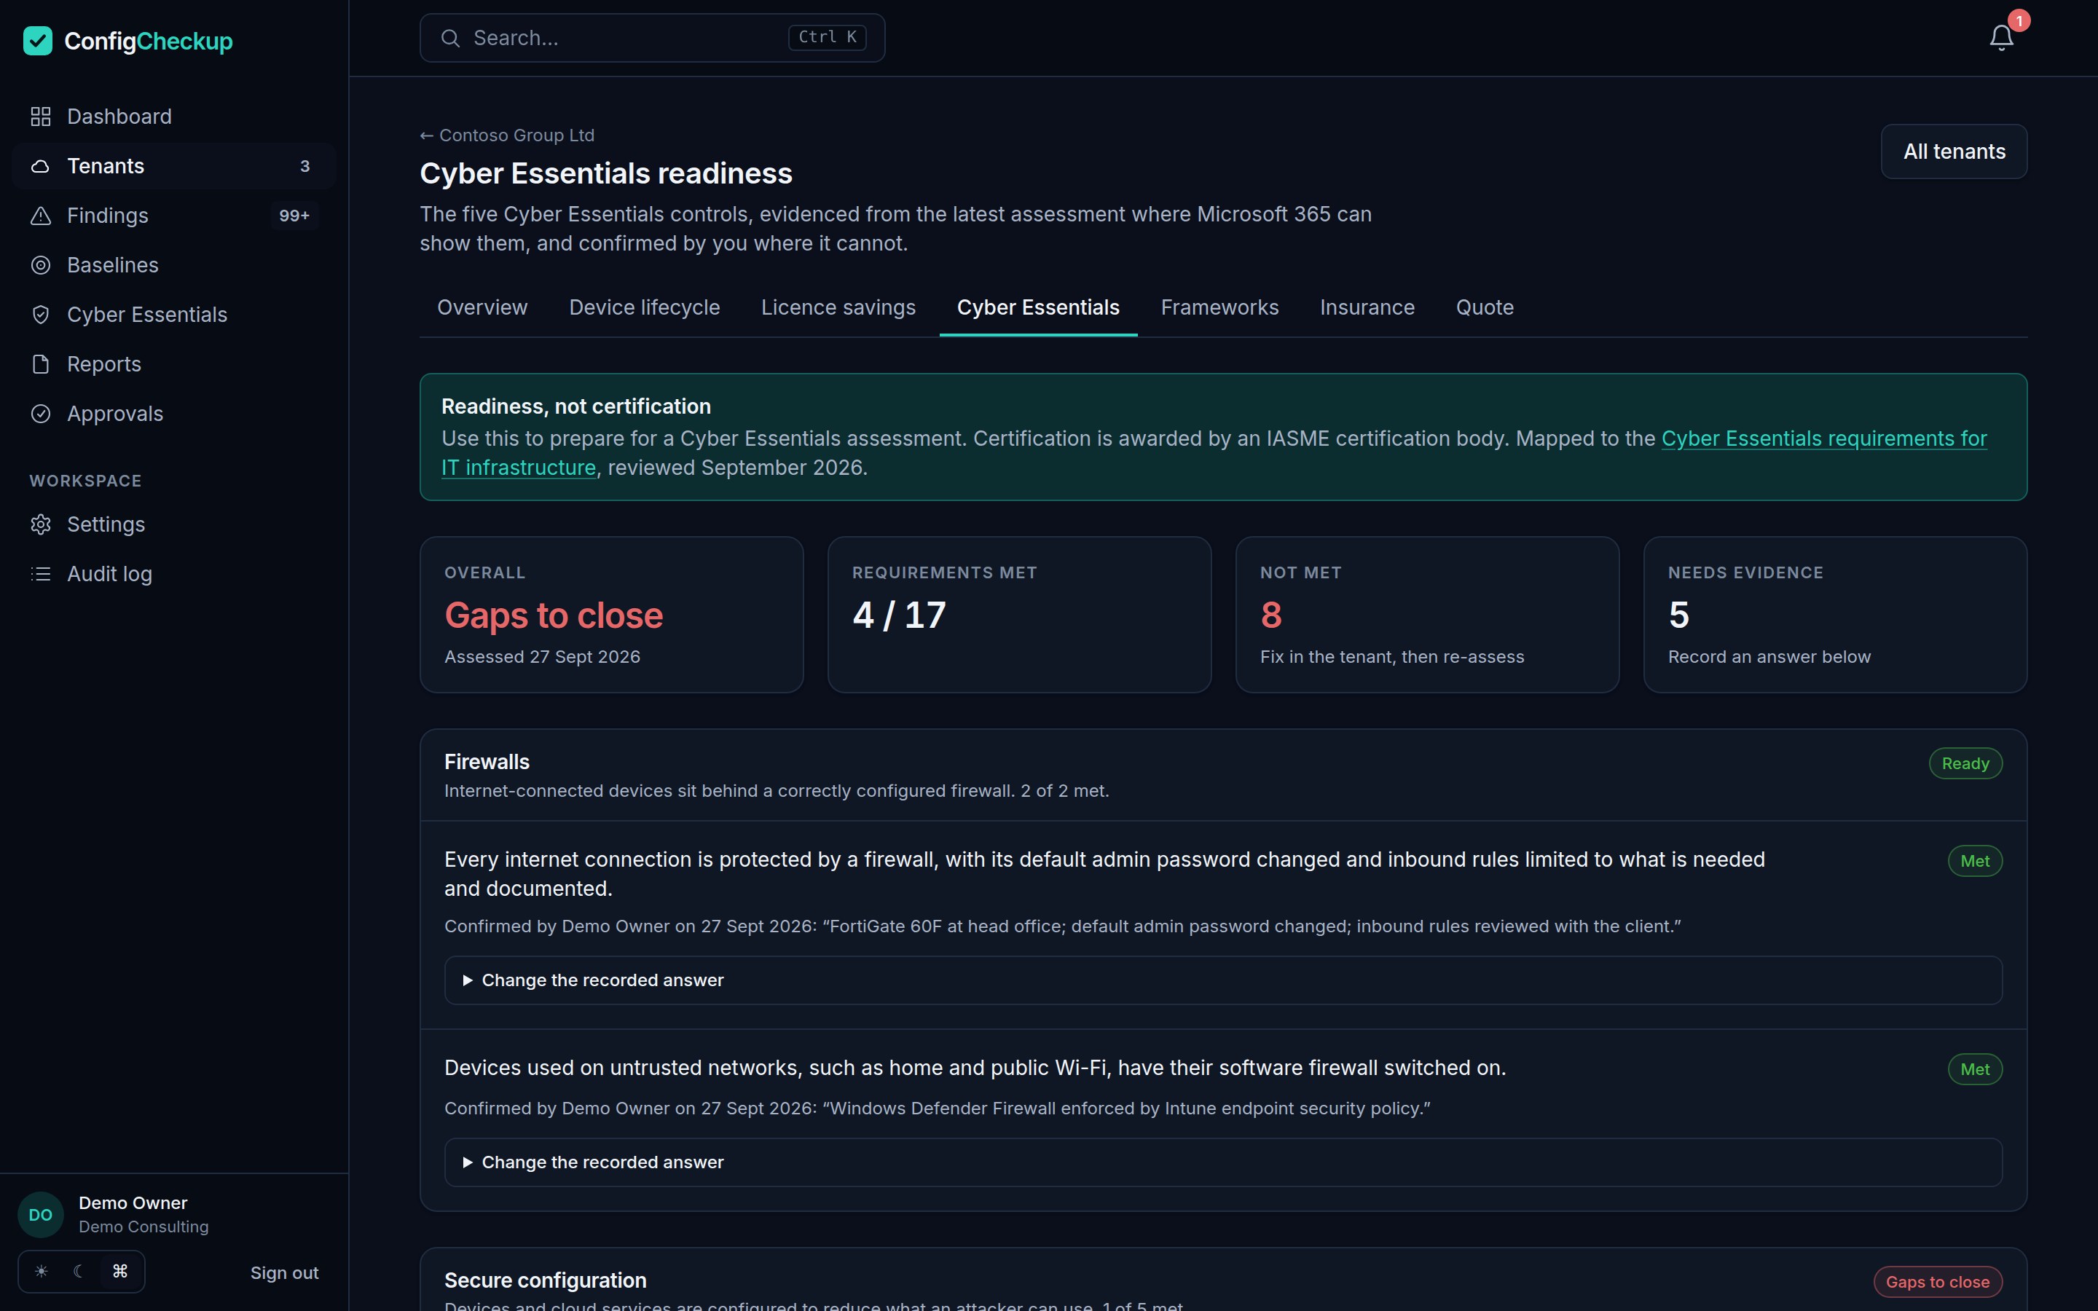Click the magnifier icon in the search bar
The height and width of the screenshot is (1311, 2098).
pyautogui.click(x=450, y=37)
